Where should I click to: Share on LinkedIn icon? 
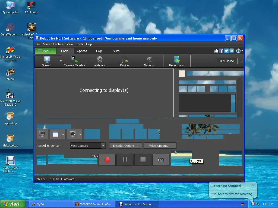(232, 51)
